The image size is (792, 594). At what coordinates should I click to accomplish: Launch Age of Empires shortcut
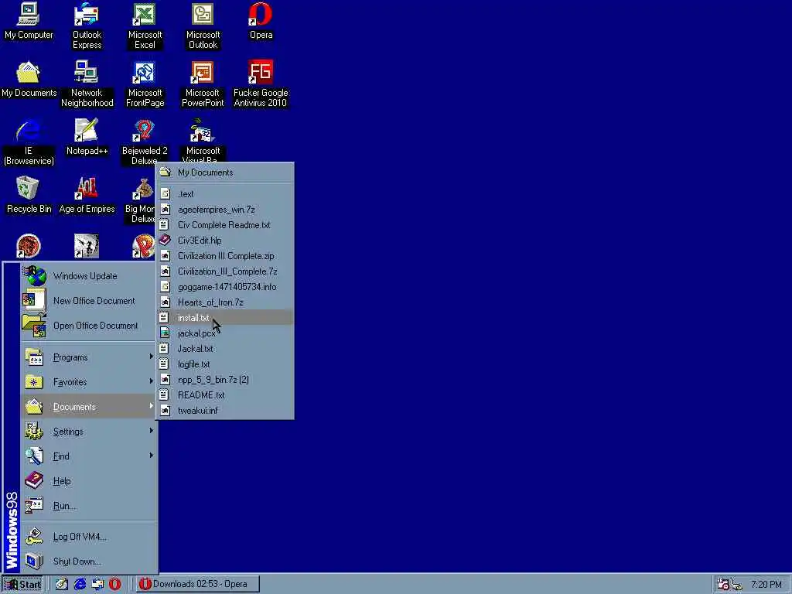pyautogui.click(x=87, y=195)
